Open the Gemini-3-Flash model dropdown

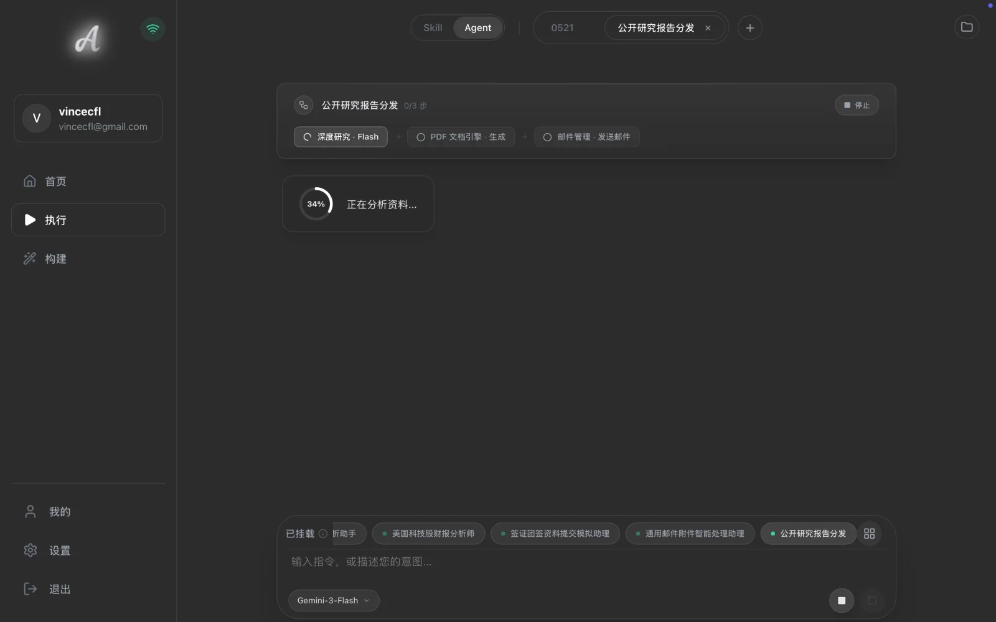(x=334, y=600)
